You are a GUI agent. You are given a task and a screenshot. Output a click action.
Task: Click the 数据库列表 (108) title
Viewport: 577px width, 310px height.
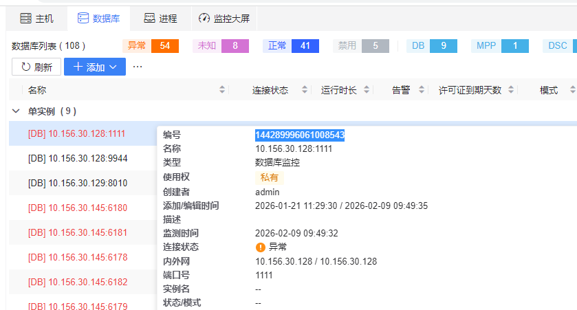(49, 46)
